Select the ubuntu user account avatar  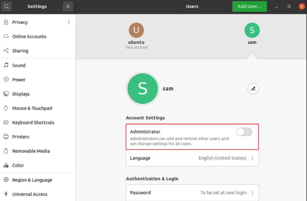(x=136, y=30)
